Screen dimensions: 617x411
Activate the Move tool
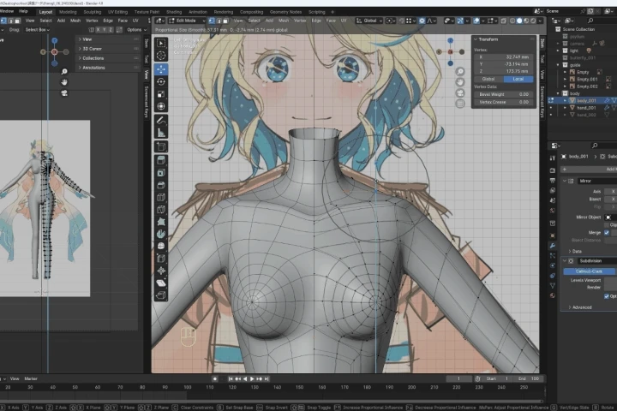(x=161, y=69)
